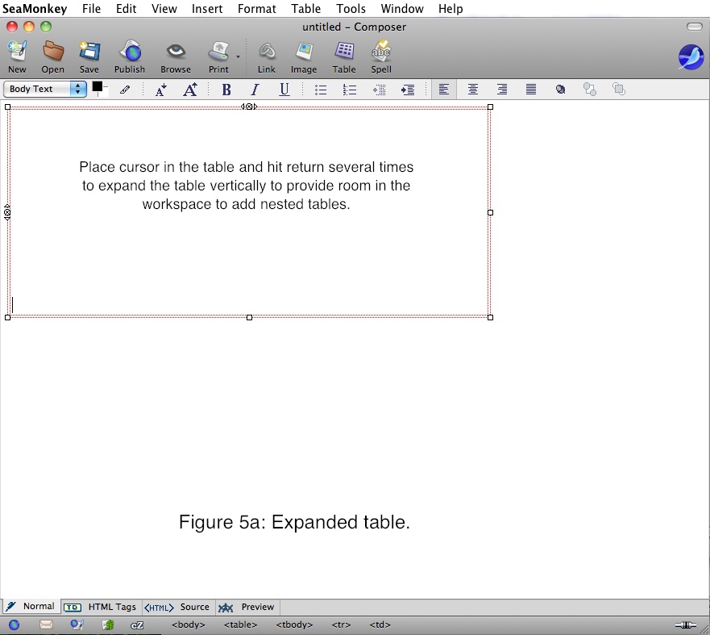710x635 pixels.
Task: Switch to the Source view tab
Action: click(178, 607)
